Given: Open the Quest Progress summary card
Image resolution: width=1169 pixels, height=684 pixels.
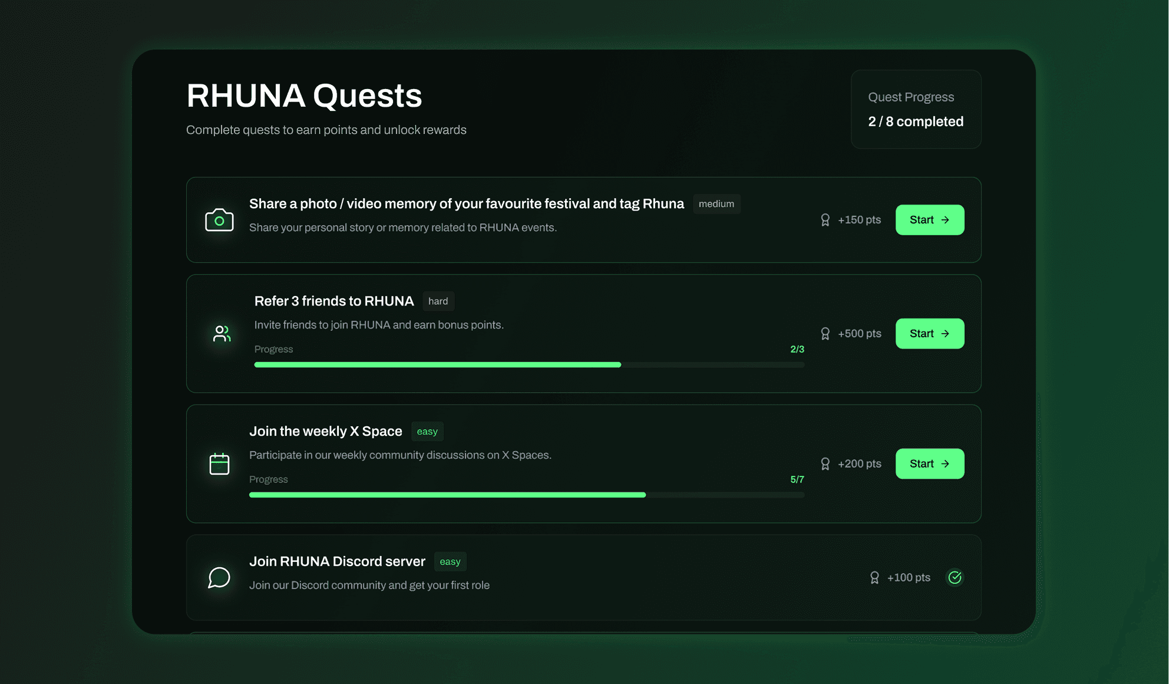Looking at the screenshot, I should (x=916, y=109).
